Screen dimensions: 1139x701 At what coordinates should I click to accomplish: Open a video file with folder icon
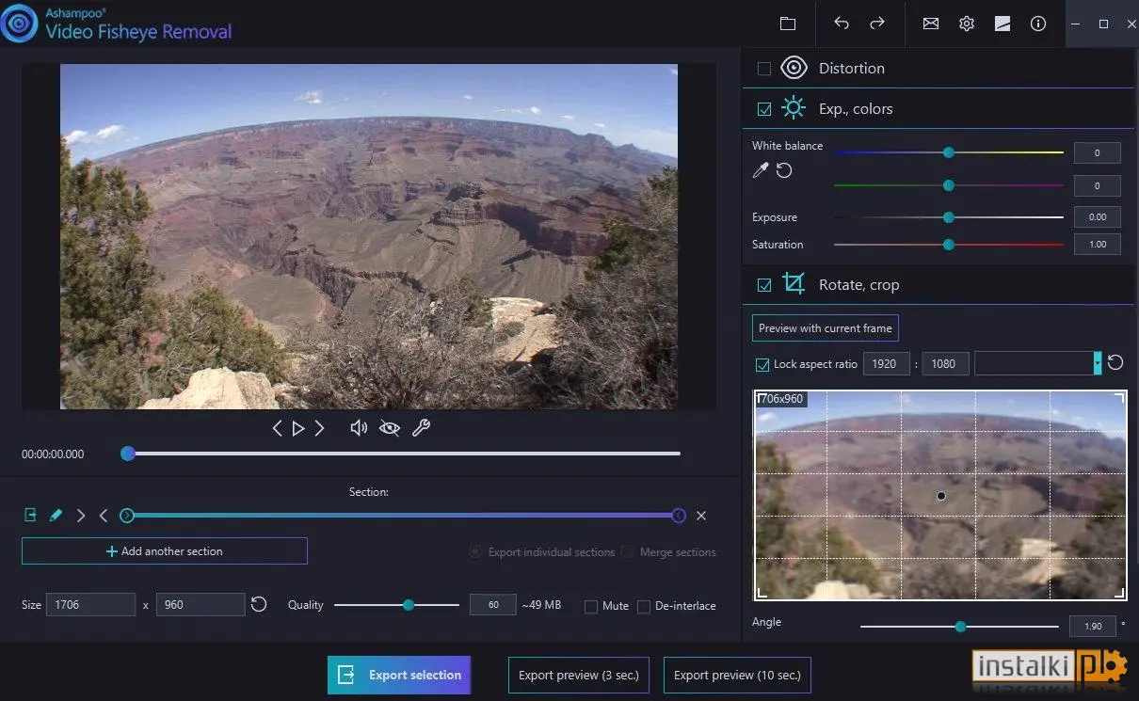pyautogui.click(x=788, y=24)
